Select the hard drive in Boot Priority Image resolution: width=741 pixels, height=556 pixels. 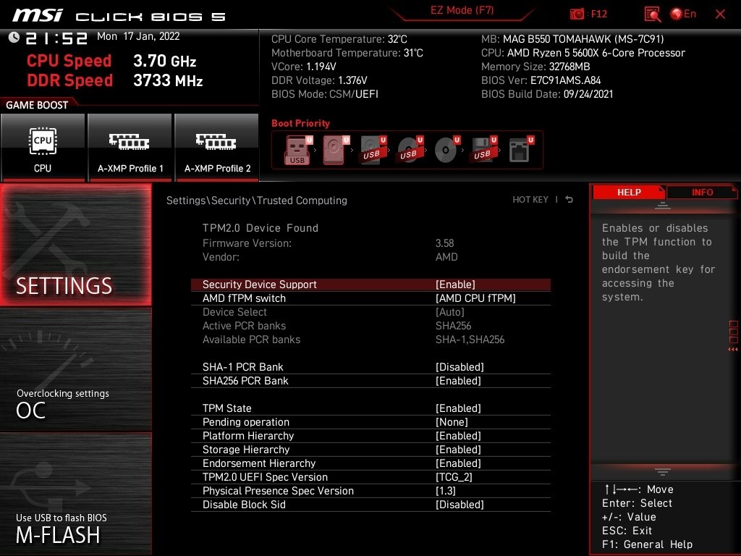point(334,149)
